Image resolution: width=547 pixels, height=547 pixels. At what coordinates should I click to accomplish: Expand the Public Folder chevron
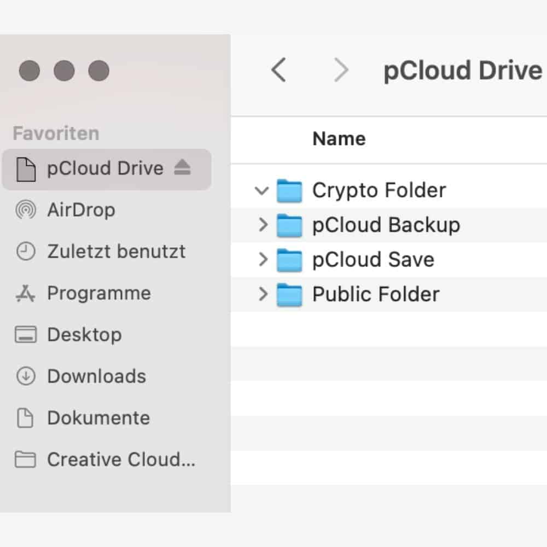pyautogui.click(x=264, y=294)
